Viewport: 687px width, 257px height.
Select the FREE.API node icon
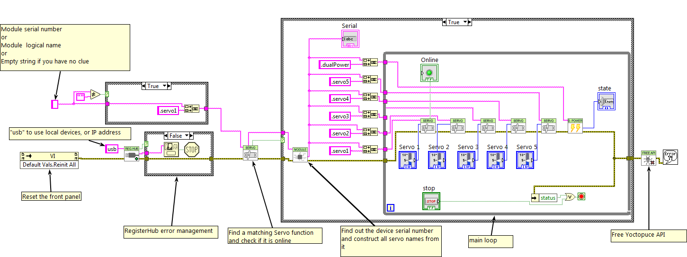[x=649, y=158]
